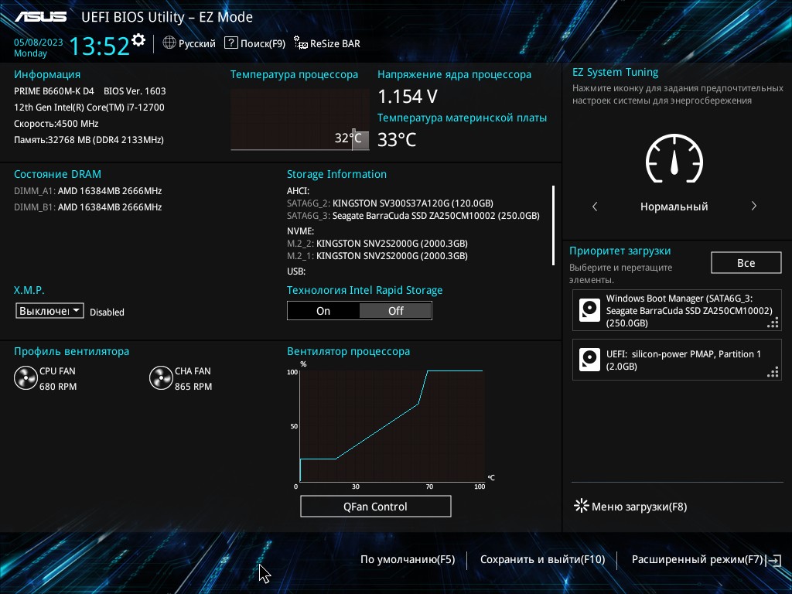Click the globe language icon
Screen dimensions: 792x594
(169, 43)
